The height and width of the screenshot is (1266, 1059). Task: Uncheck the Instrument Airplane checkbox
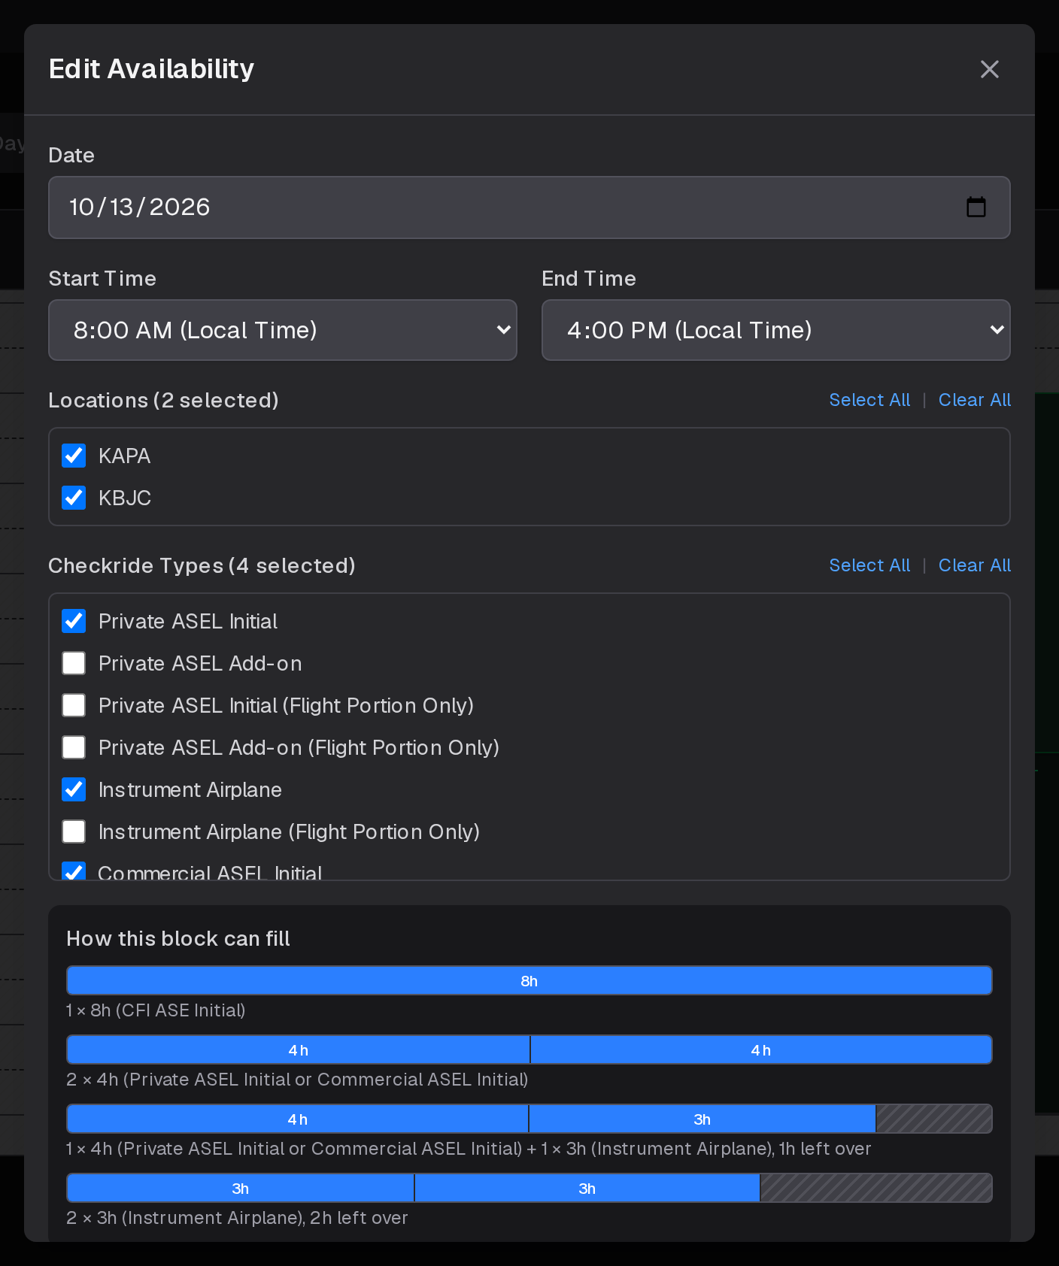(74, 789)
